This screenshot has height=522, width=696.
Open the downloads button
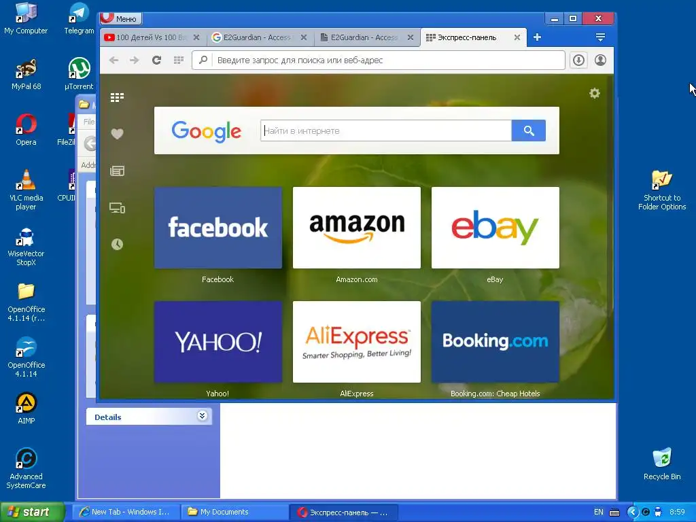coord(578,60)
